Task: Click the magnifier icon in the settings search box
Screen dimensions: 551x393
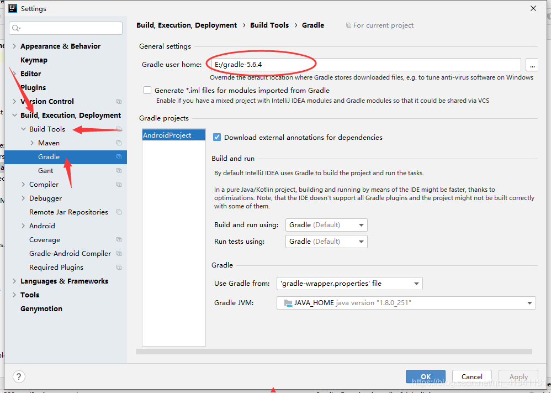Action: (x=14, y=27)
